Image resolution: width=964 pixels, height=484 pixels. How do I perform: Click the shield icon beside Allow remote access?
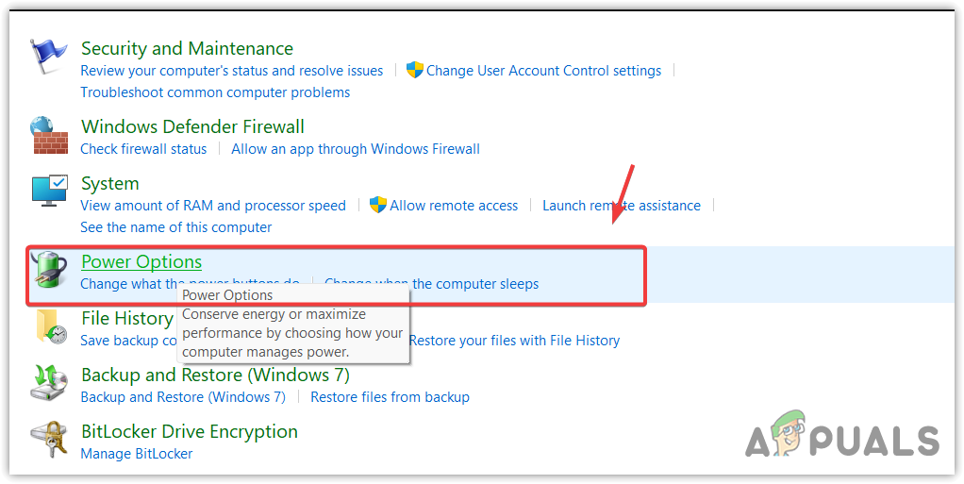coord(378,205)
